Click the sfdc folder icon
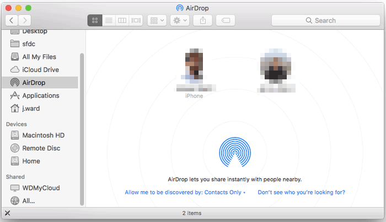 point(15,44)
